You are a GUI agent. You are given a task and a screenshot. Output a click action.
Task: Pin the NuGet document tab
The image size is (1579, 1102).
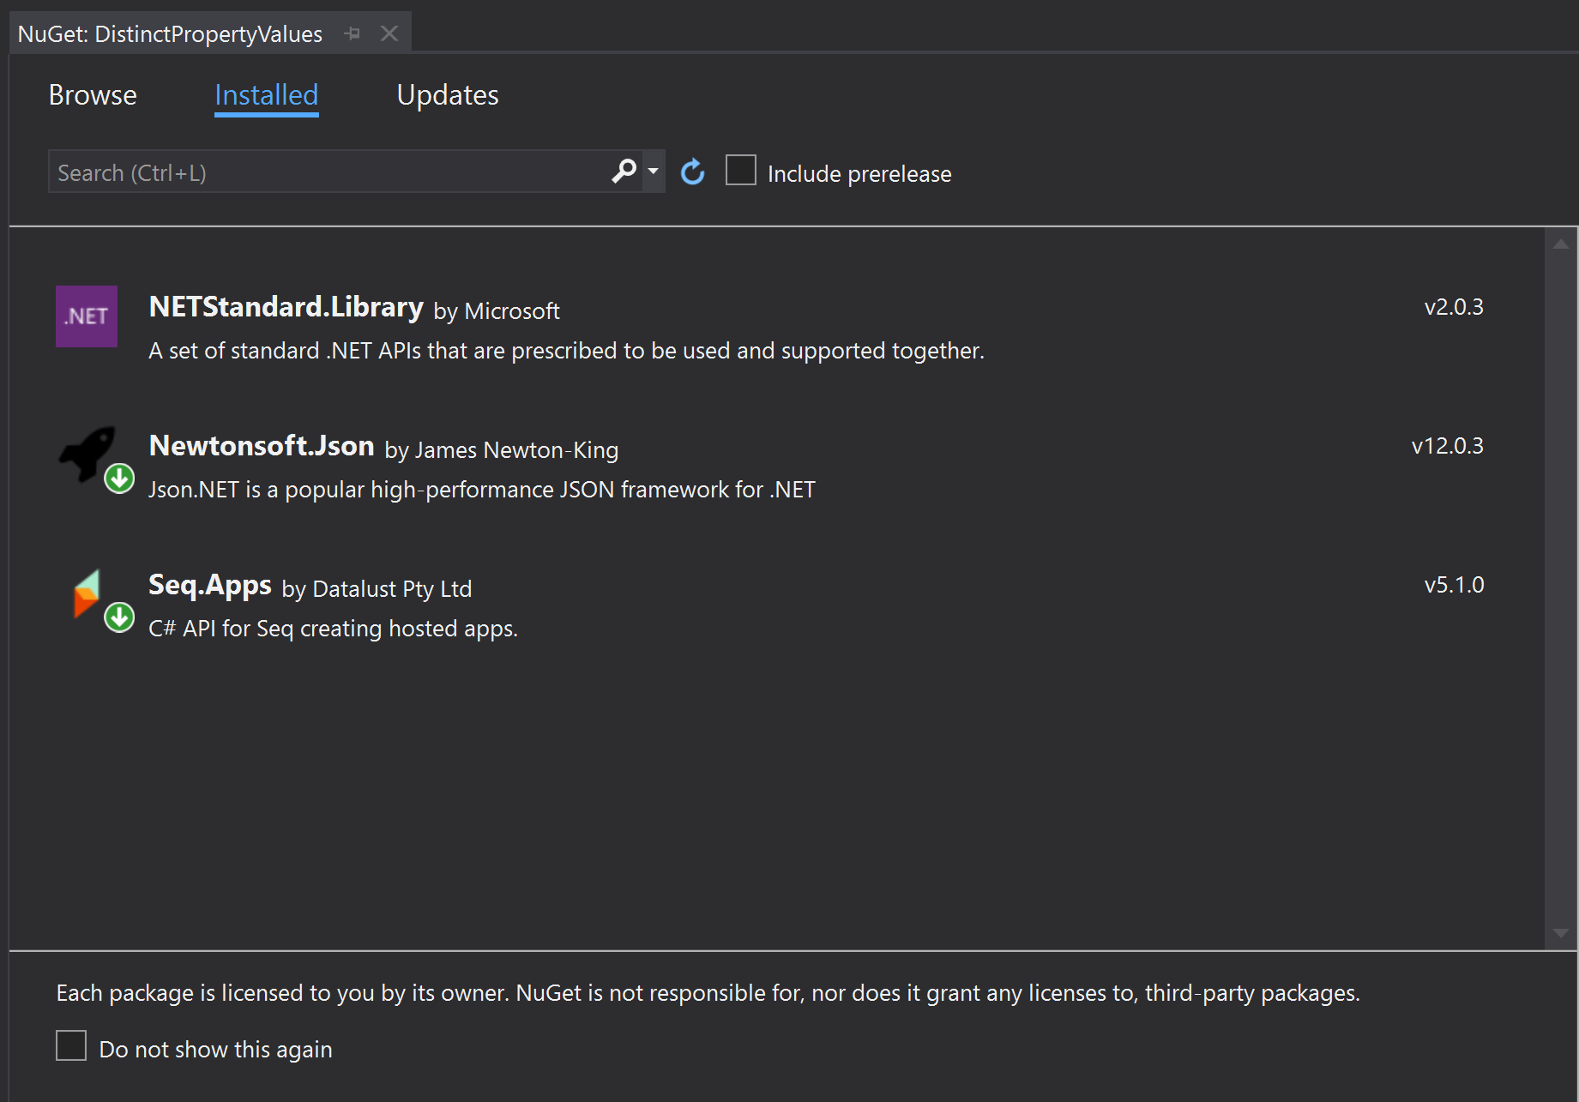point(352,33)
